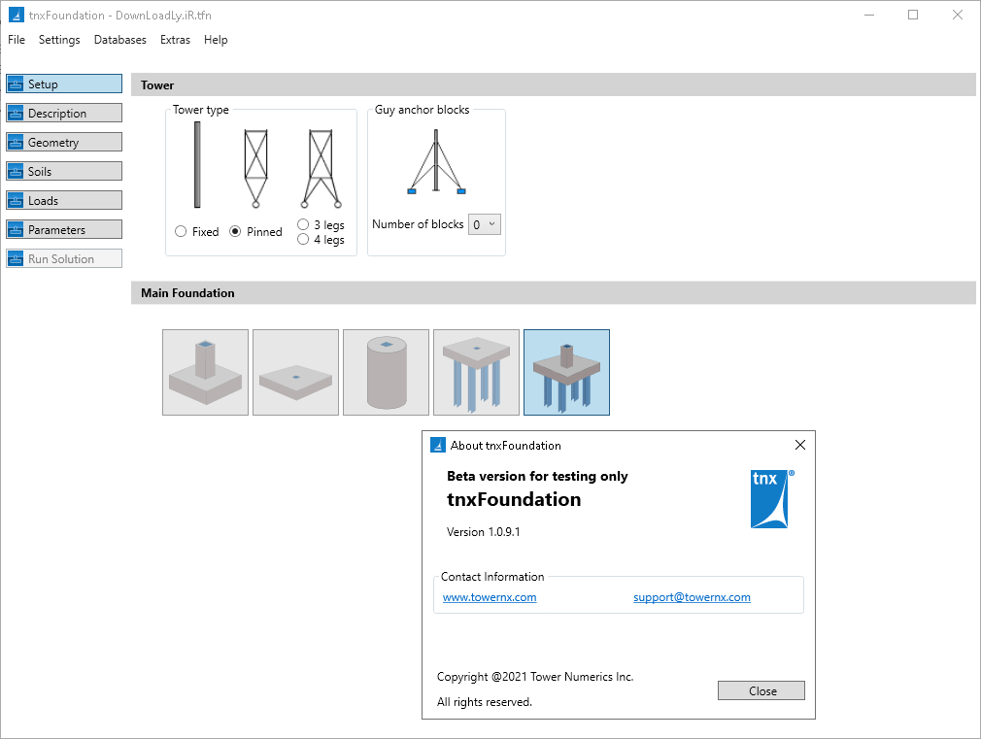Click the multi-leg lattice tower illustration
Image resolution: width=981 pixels, height=739 pixels.
pos(321,168)
